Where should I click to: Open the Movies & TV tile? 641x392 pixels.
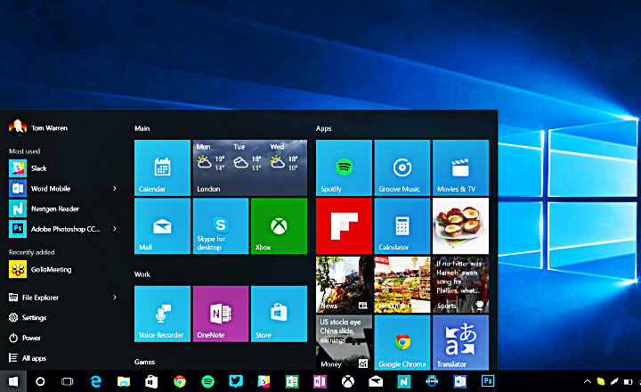[x=461, y=167]
